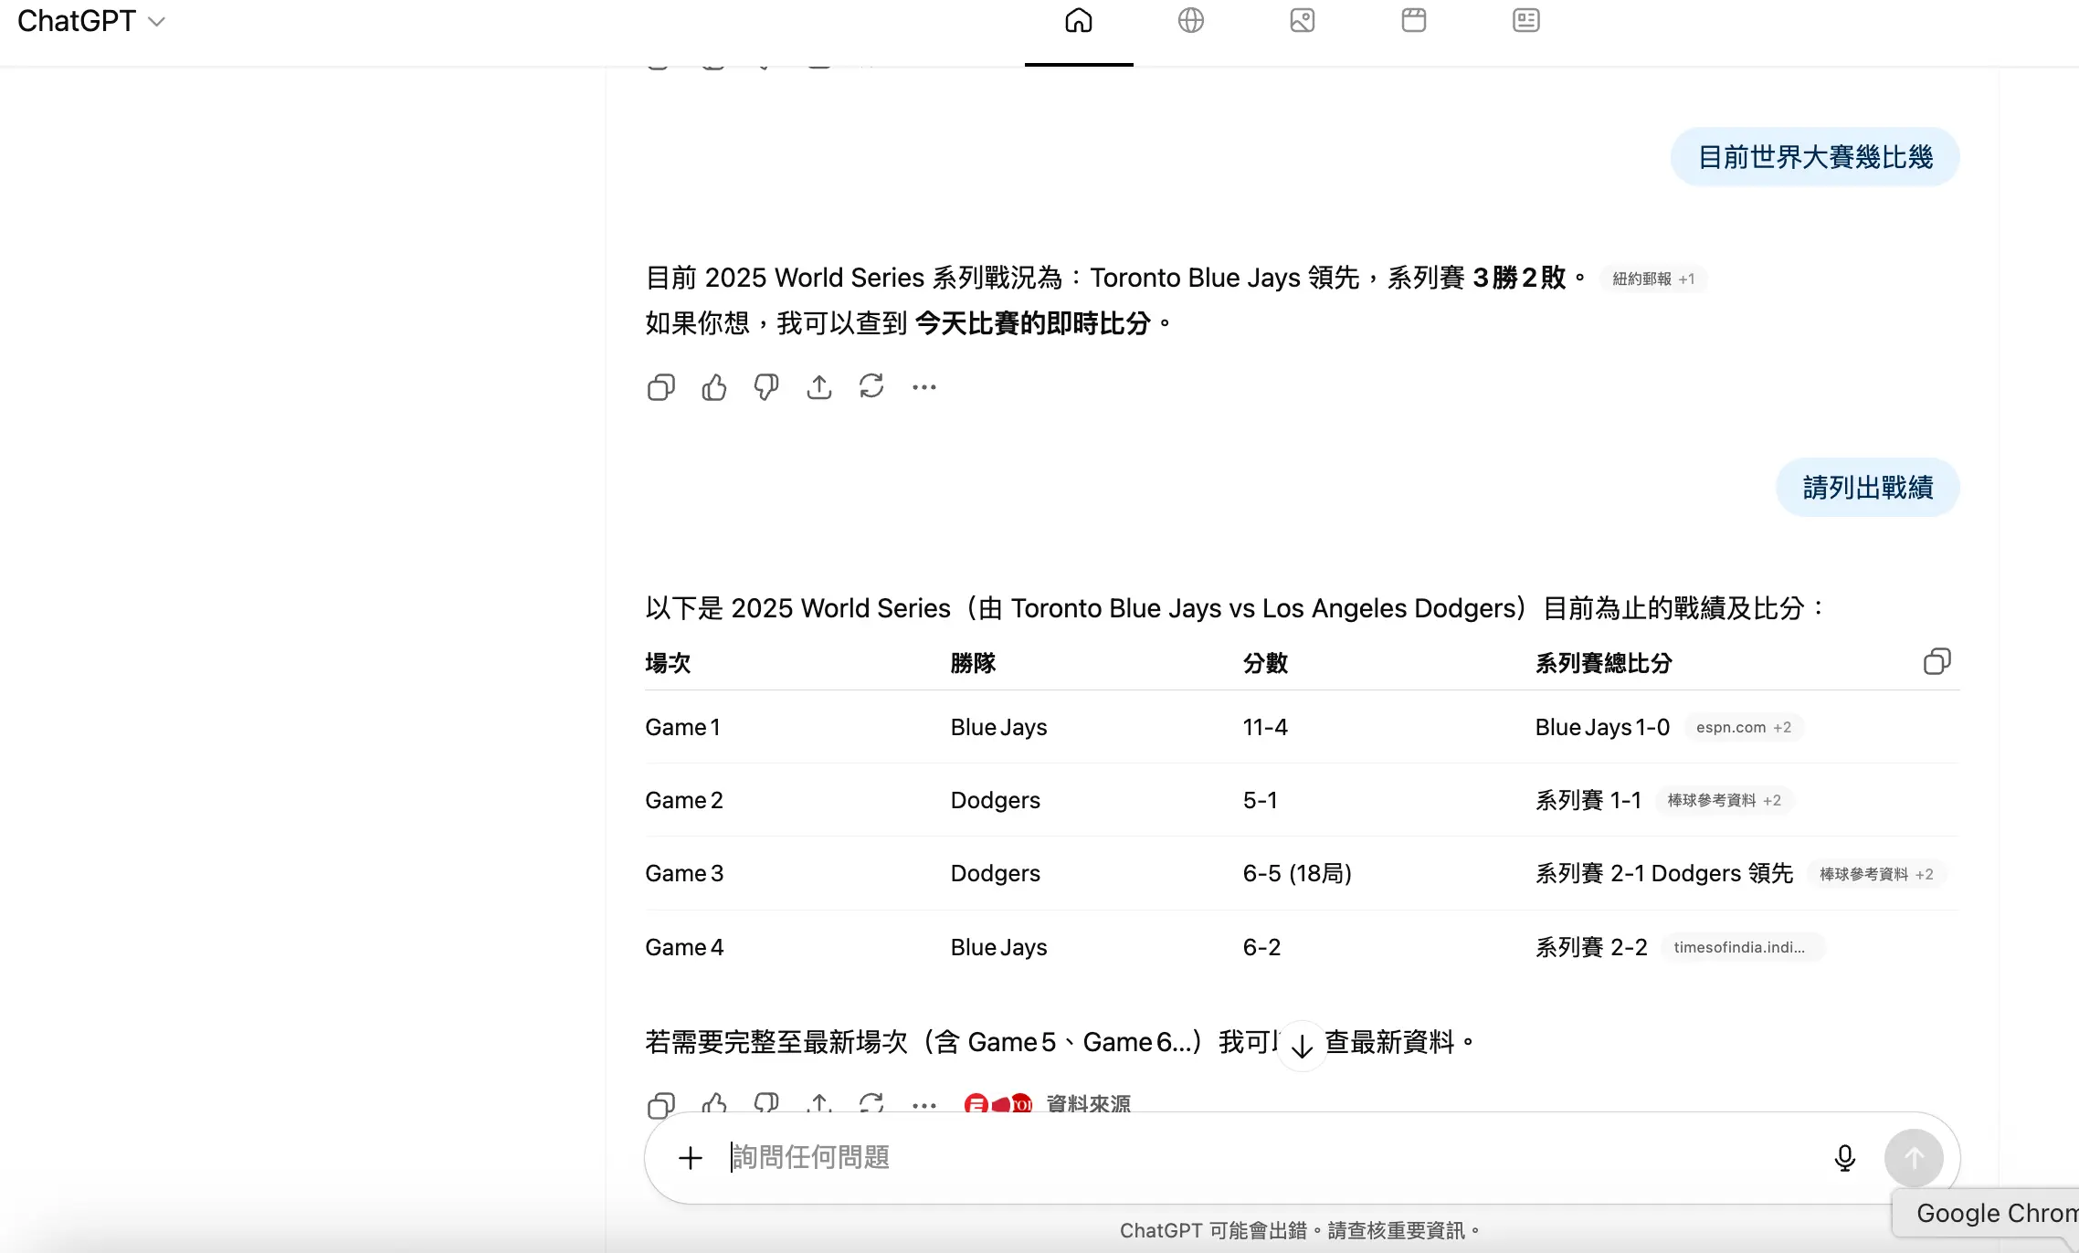Expand the ChatGPT model selector chevron
Viewport: 2079px width, 1253px height.
coord(155,20)
